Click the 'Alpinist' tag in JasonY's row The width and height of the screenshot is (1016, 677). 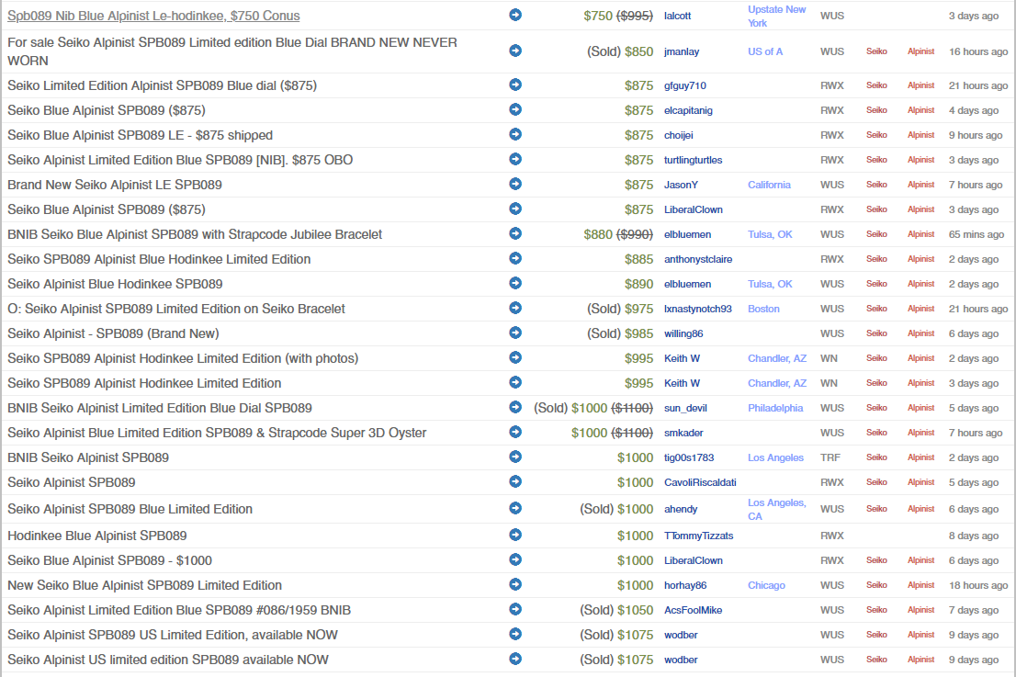coord(920,185)
